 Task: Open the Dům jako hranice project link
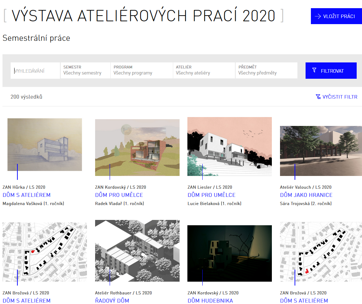click(x=306, y=195)
